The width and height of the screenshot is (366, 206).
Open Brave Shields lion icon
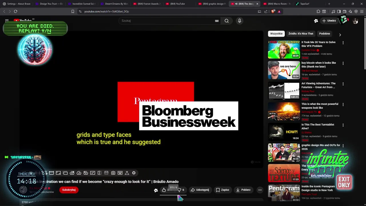(x=273, y=11)
